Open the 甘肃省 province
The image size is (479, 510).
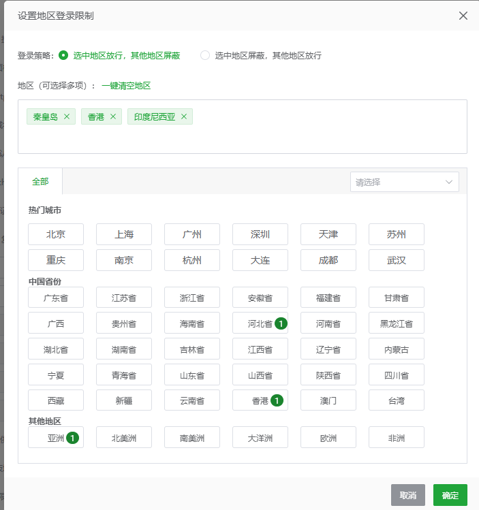pyautogui.click(x=397, y=298)
